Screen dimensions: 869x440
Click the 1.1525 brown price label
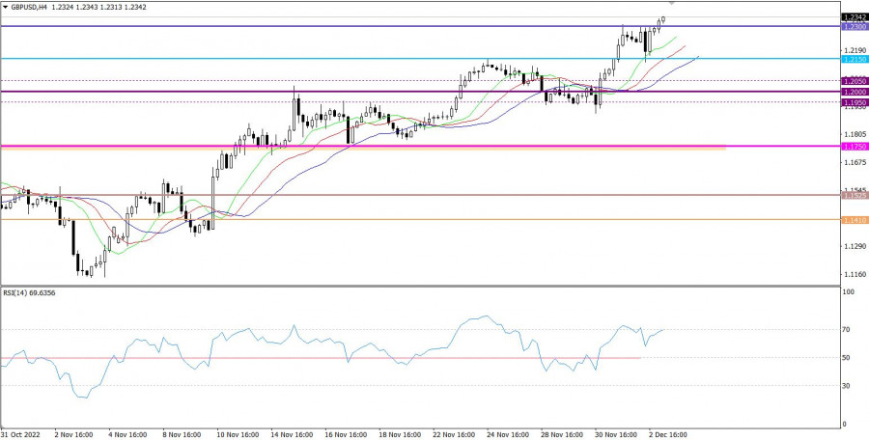854,195
